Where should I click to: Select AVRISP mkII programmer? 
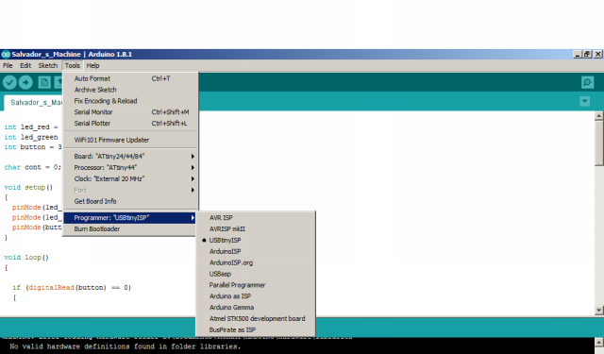click(256, 228)
